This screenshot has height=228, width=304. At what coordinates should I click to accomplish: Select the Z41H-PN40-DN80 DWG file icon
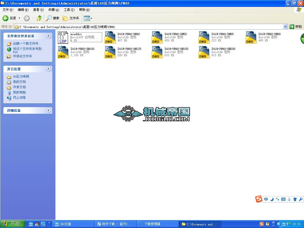tap(251, 37)
